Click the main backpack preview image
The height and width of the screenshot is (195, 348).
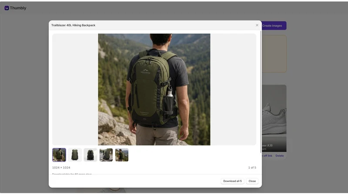[154, 89]
